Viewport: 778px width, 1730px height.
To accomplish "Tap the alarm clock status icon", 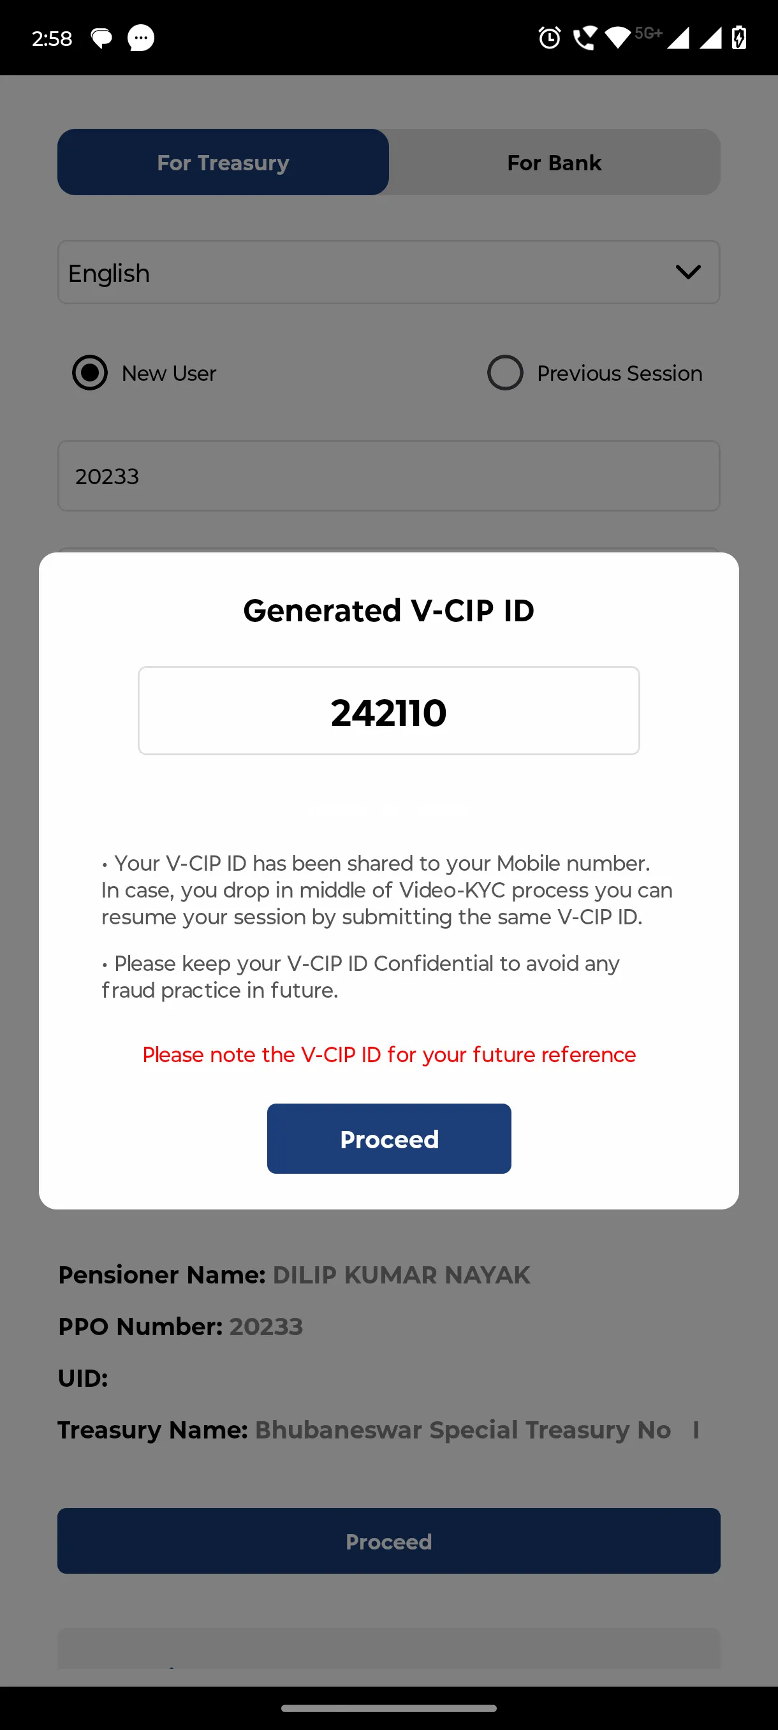I will coord(549,38).
